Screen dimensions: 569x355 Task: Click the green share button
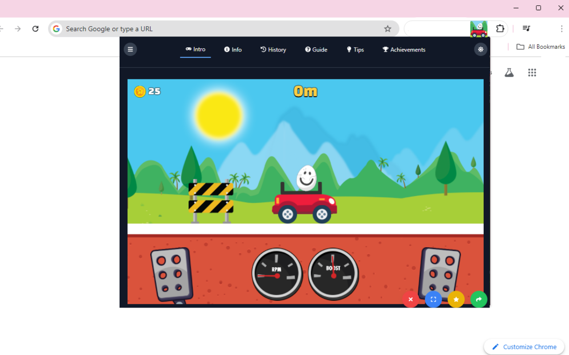point(479,300)
